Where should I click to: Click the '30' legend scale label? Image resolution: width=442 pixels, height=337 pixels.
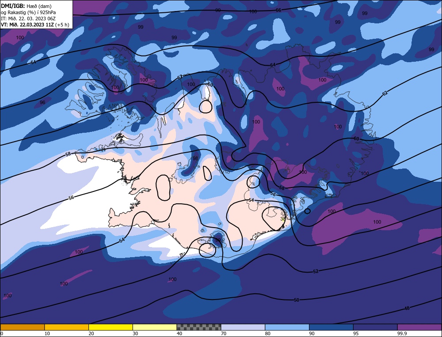135,333
